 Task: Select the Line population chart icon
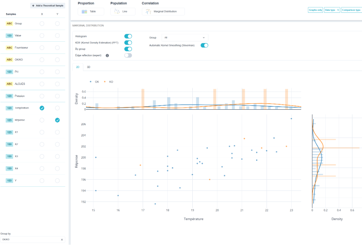click(x=117, y=12)
